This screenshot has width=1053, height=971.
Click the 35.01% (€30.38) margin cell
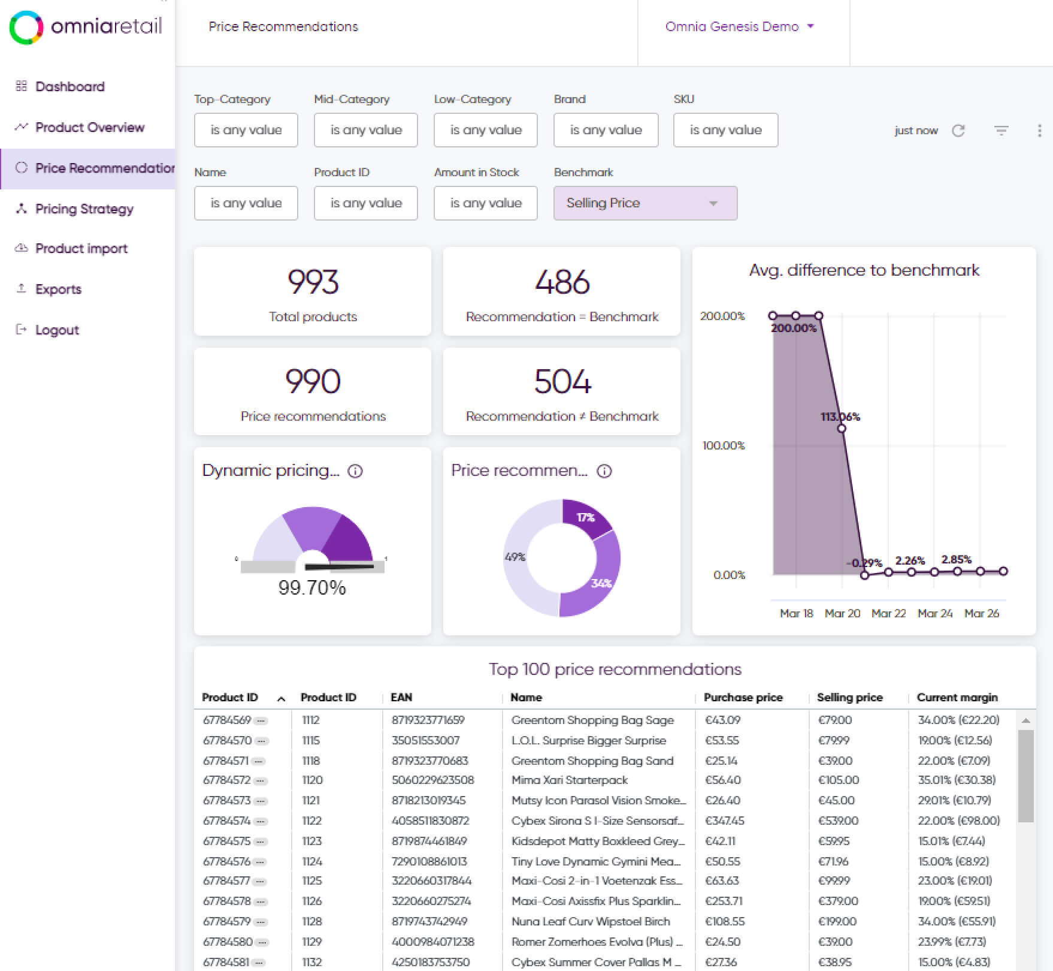click(x=957, y=780)
